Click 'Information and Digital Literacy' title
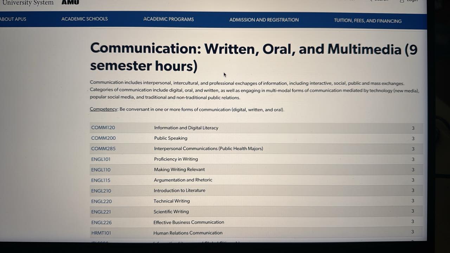450x253 pixels. click(186, 128)
